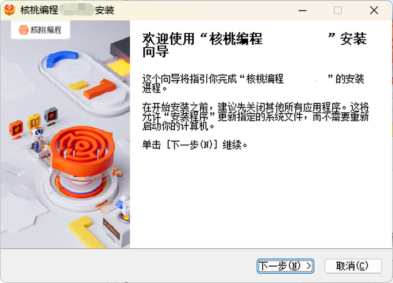Click the grayed-out maximize button
The image size is (393, 283).
[338, 10]
